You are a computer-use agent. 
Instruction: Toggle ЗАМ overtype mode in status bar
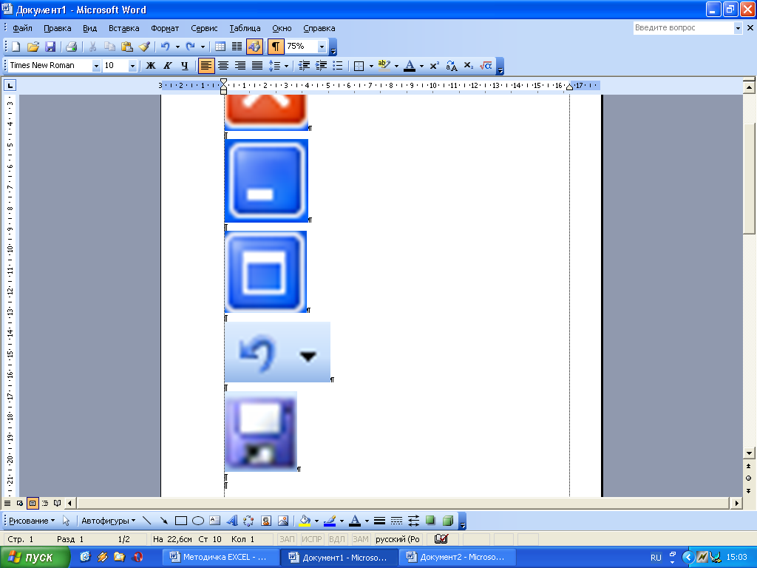tap(360, 539)
